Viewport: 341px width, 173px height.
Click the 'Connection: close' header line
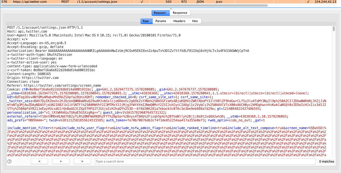(23, 82)
